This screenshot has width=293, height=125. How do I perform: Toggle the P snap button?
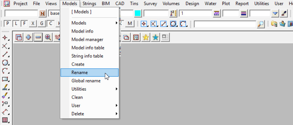tap(7, 24)
